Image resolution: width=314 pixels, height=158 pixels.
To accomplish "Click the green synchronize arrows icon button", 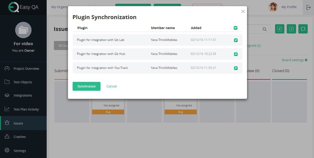I will pos(303,29).
